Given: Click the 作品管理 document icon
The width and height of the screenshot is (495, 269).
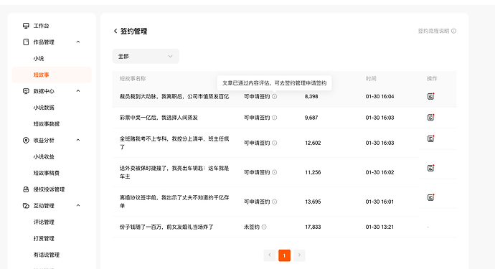Looking at the screenshot, I should tap(26, 42).
